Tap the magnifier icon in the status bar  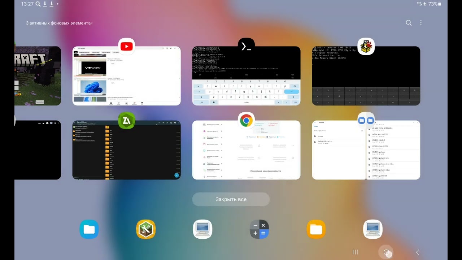coord(38,4)
